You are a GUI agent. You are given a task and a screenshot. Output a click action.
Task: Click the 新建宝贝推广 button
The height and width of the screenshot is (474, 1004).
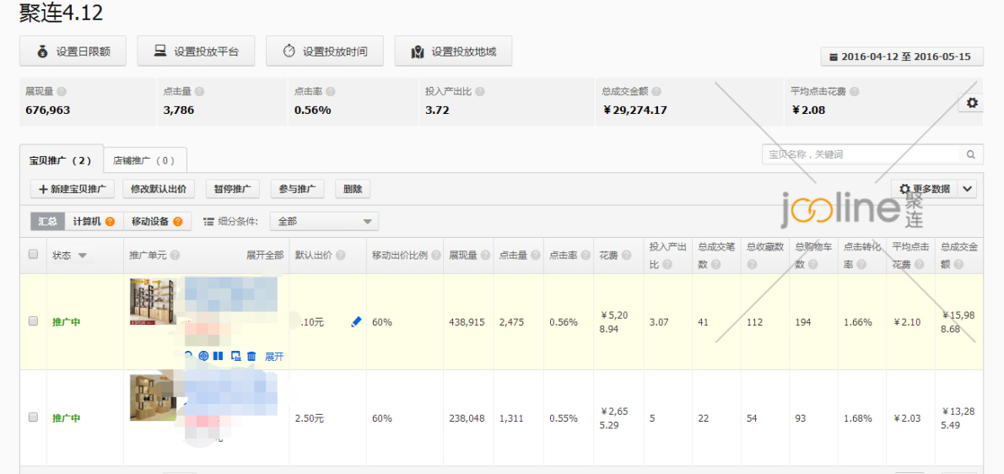click(x=72, y=189)
